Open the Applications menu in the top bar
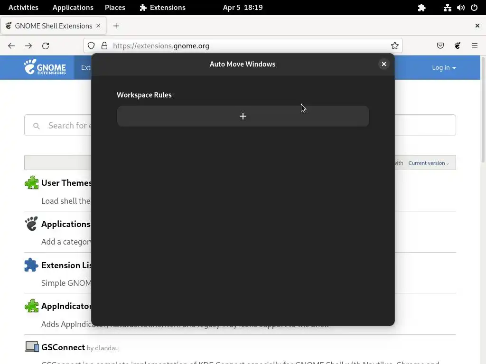The image size is (486, 364). click(x=73, y=8)
